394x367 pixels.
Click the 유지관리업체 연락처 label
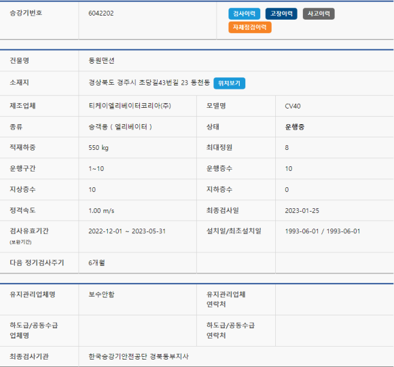[226, 299]
